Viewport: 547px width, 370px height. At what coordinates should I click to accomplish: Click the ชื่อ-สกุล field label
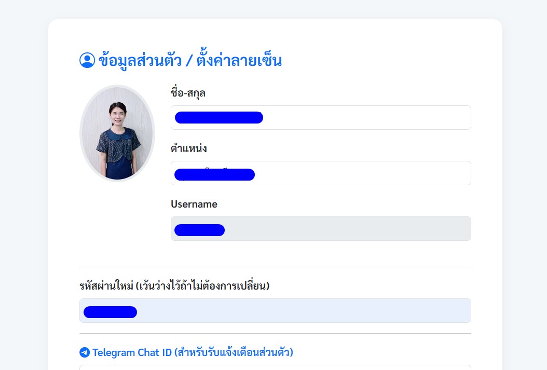tap(188, 93)
